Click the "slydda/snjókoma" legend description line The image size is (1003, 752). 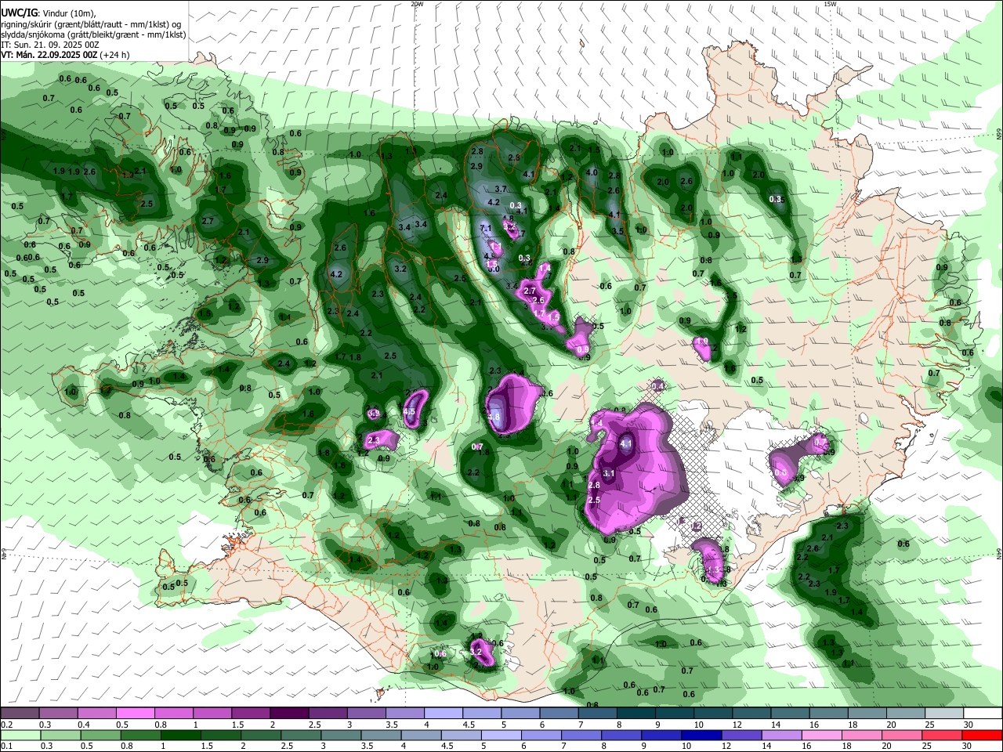click(93, 34)
